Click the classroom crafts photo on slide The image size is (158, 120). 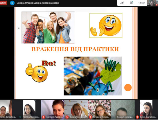(93, 76)
